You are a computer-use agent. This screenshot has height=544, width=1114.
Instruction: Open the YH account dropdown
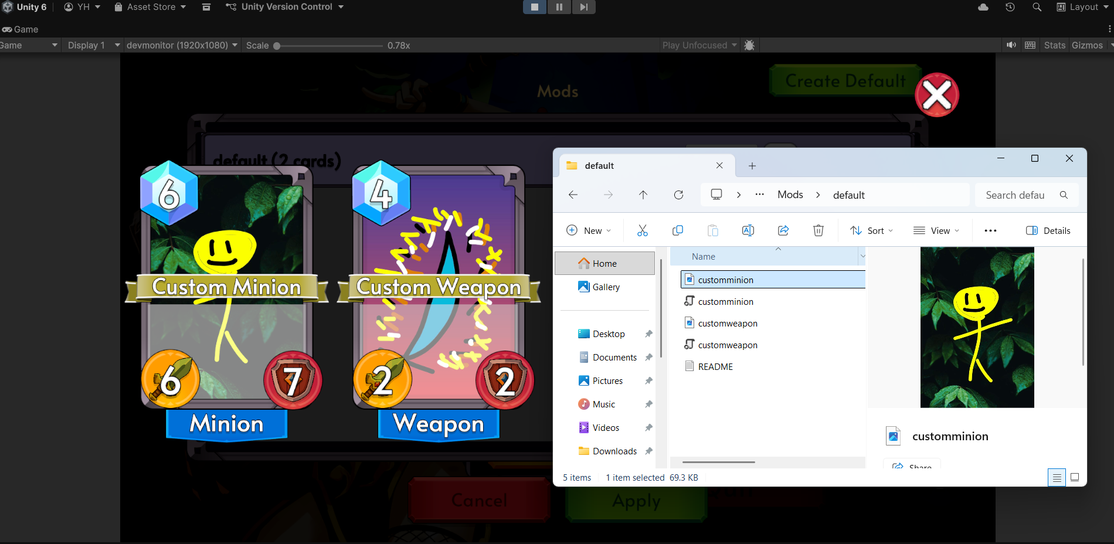tap(82, 7)
